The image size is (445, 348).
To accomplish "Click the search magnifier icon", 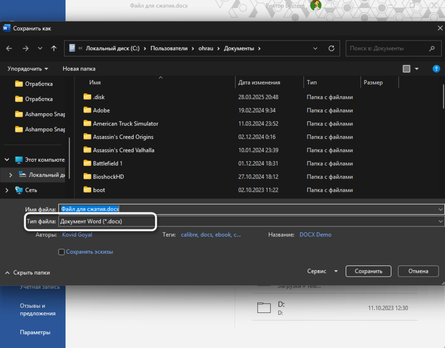I will [432, 49].
